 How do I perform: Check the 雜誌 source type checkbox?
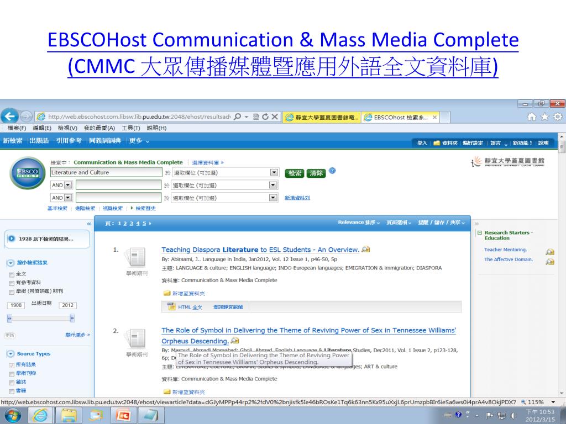click(x=12, y=383)
